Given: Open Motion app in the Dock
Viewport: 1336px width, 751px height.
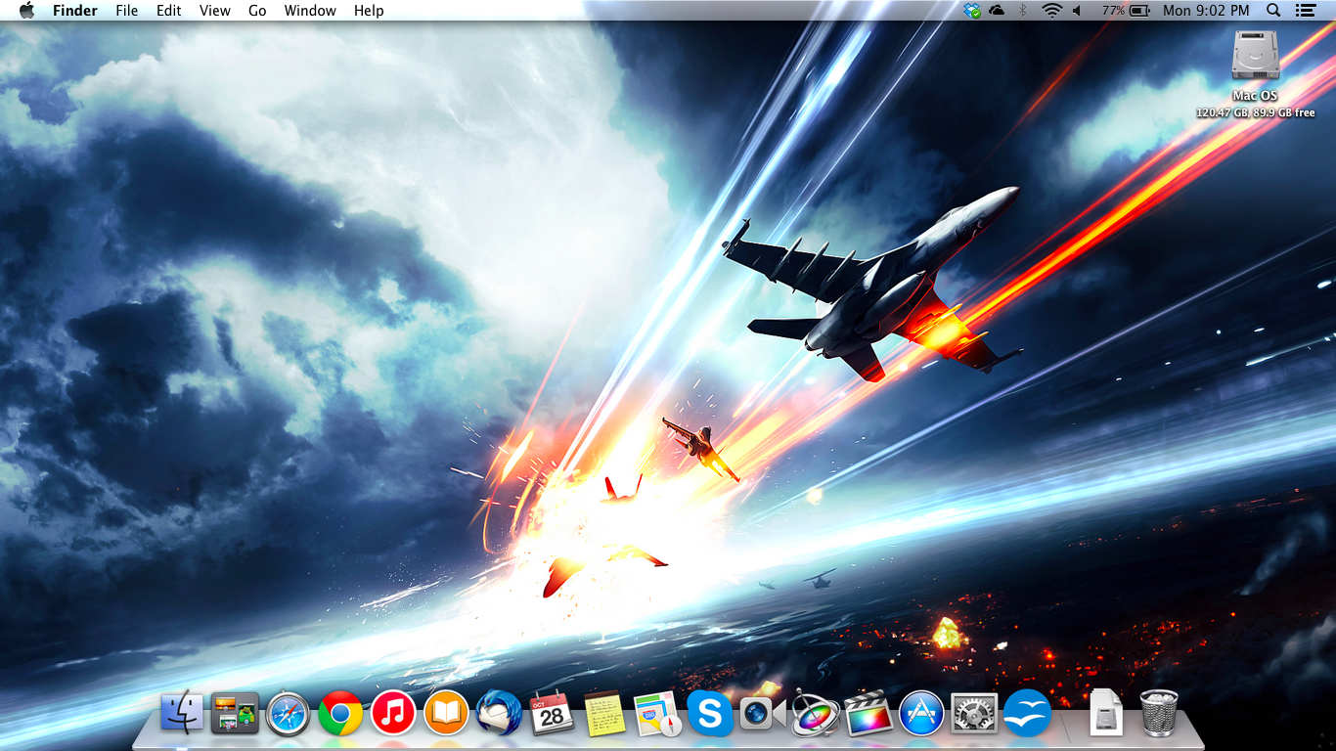Looking at the screenshot, I should click(816, 714).
